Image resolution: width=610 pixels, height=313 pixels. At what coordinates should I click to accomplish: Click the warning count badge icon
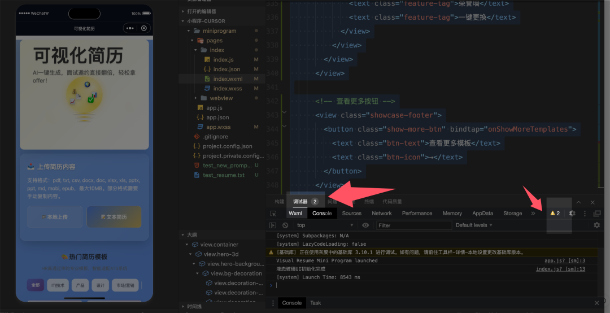555,214
